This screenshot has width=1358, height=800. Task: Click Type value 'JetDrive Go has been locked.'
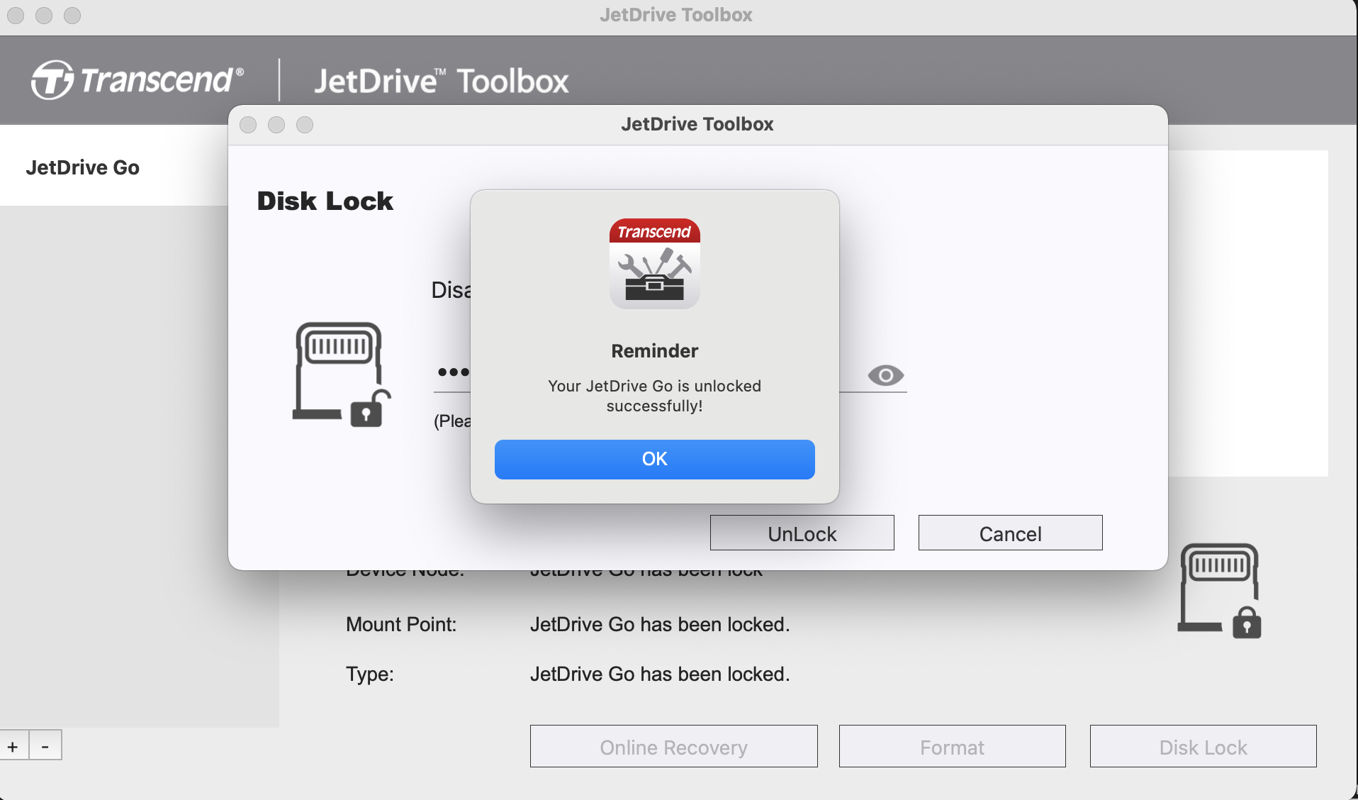[x=660, y=674]
